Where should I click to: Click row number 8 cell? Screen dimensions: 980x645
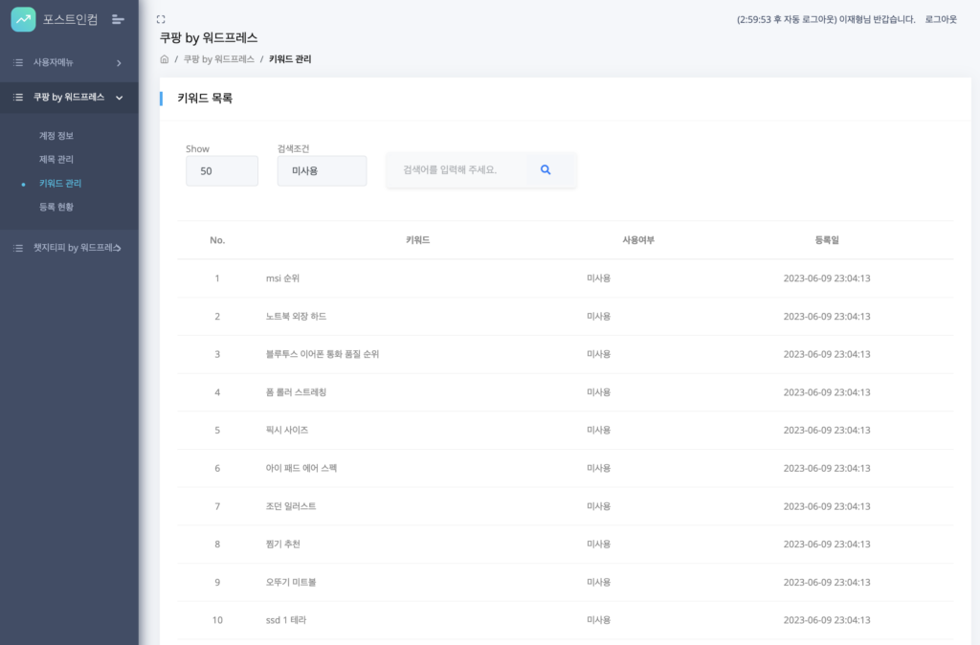point(217,544)
